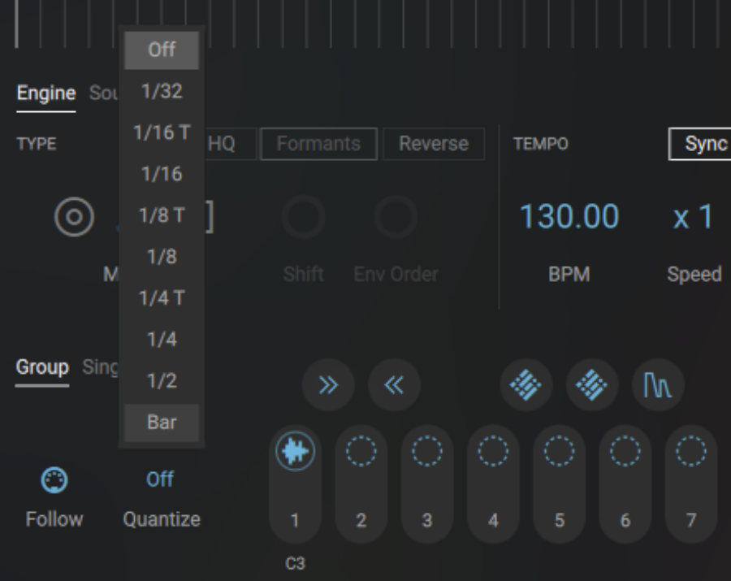Click the Follow MIDI knob icon
Image resolution: width=731 pixels, height=581 pixels.
[x=53, y=479]
